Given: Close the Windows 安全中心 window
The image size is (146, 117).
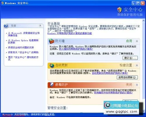Looking at the screenshot, I should pos(143,3).
